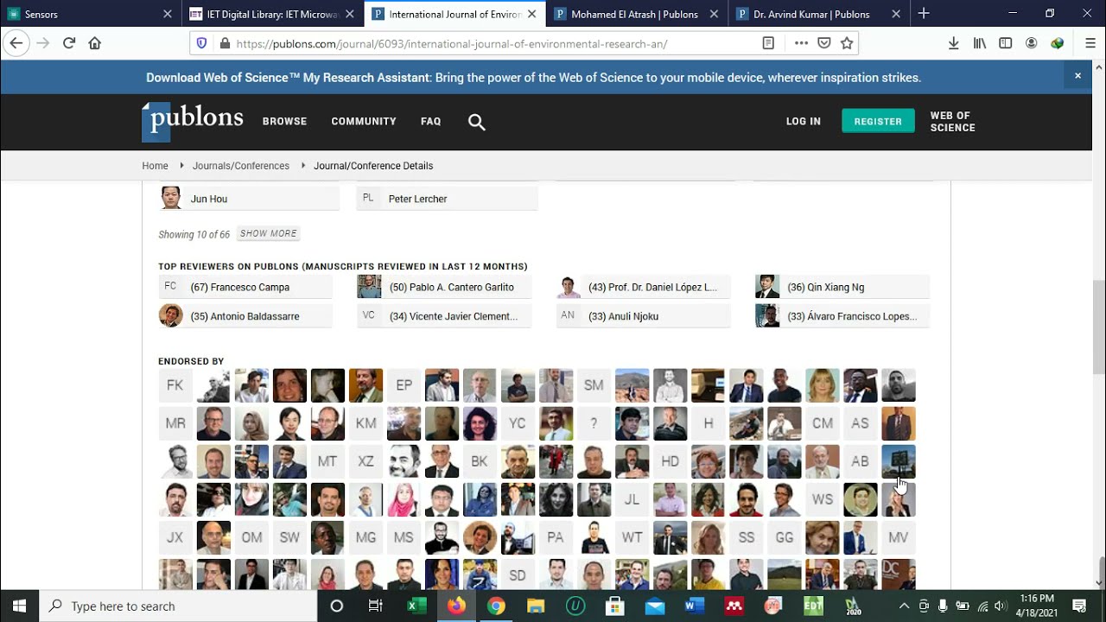Go to Journals/Conferences breadcrumb
Viewport: 1106px width, 622px height.
(x=241, y=166)
